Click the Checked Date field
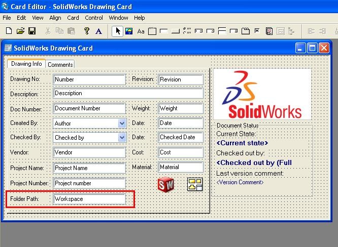The width and height of the screenshot is (338, 247). tap(181, 137)
